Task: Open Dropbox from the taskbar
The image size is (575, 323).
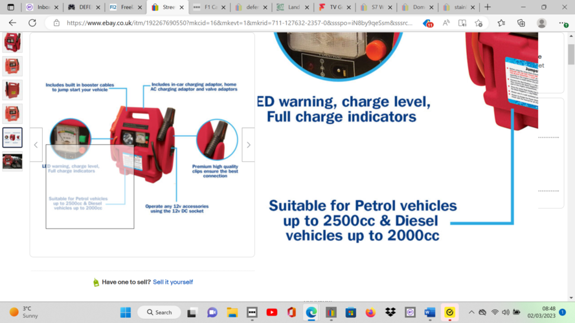Action: [390, 313]
